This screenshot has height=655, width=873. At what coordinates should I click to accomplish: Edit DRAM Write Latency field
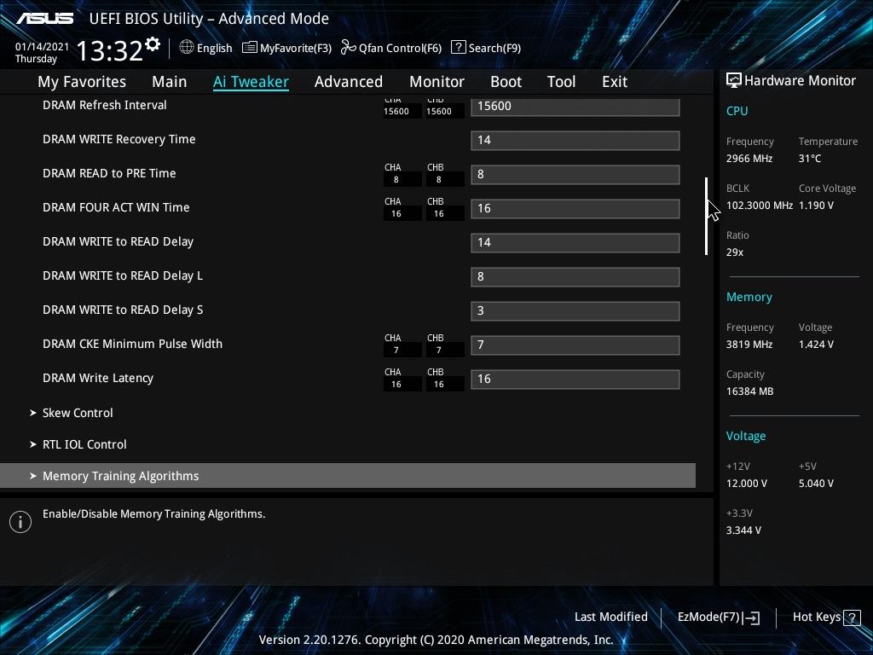575,379
